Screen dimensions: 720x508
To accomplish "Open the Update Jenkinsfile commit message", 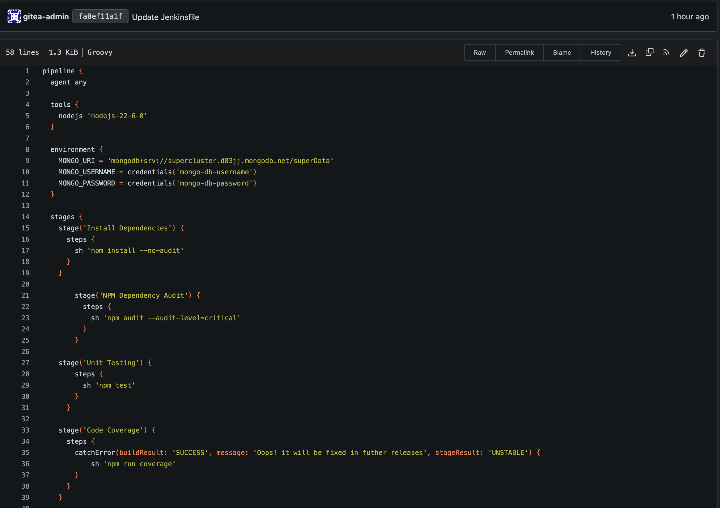I will coord(165,17).
